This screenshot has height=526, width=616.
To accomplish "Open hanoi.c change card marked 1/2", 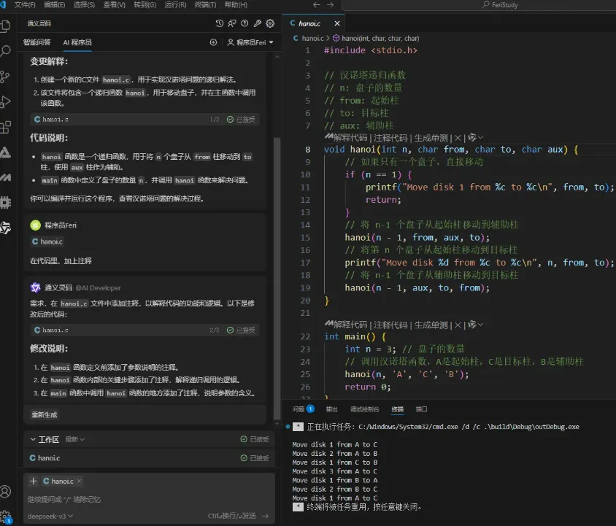I will coord(145,119).
